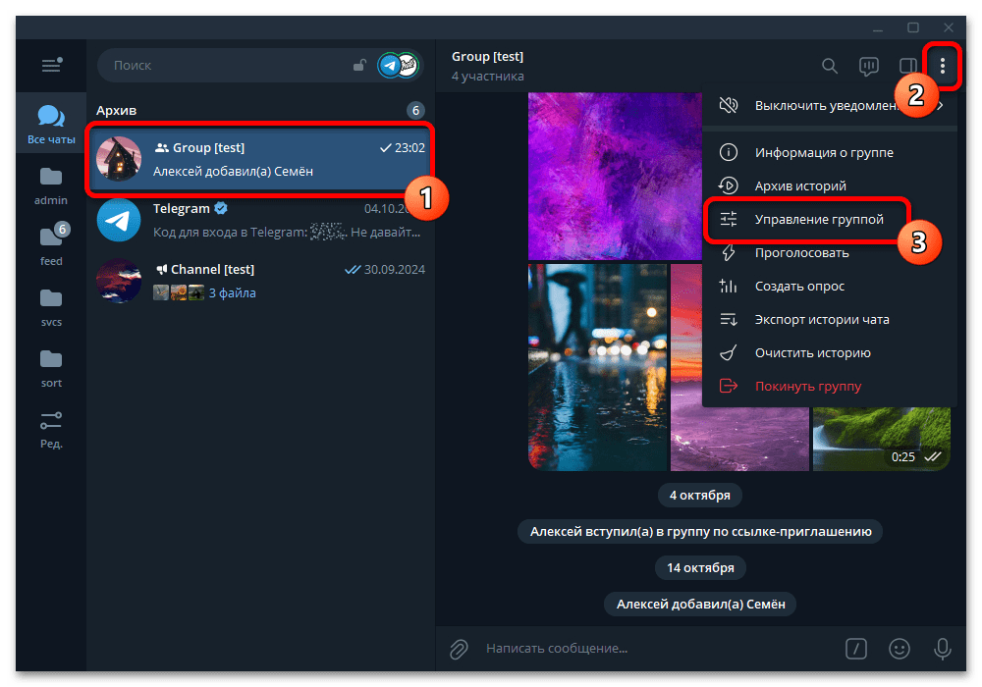Open Group [test] header title

pos(487,56)
